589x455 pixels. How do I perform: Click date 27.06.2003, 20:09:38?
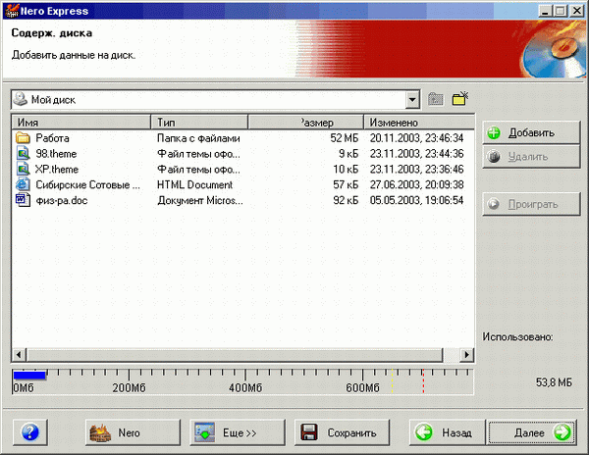(x=416, y=185)
